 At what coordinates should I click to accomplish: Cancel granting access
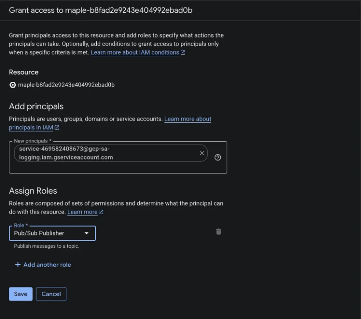(51, 294)
